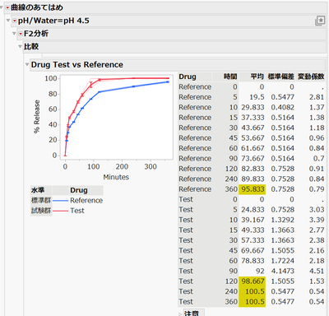The height and width of the screenshot is (316, 329).
Task: Select the mean value 43.667
Action: click(253, 128)
